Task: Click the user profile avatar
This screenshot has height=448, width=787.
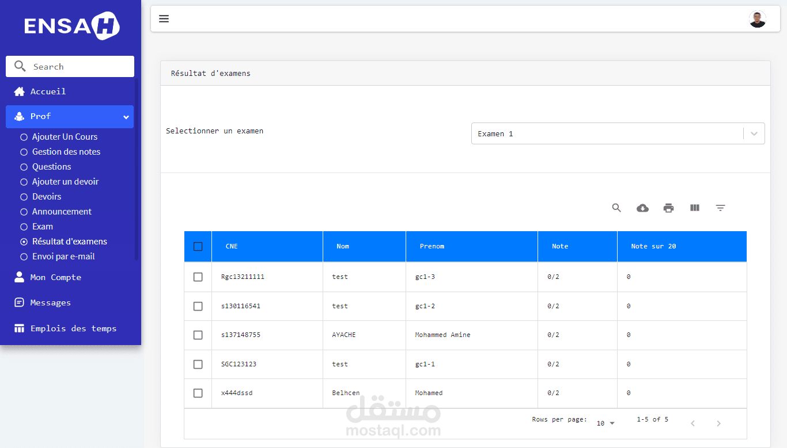Action: point(758,19)
